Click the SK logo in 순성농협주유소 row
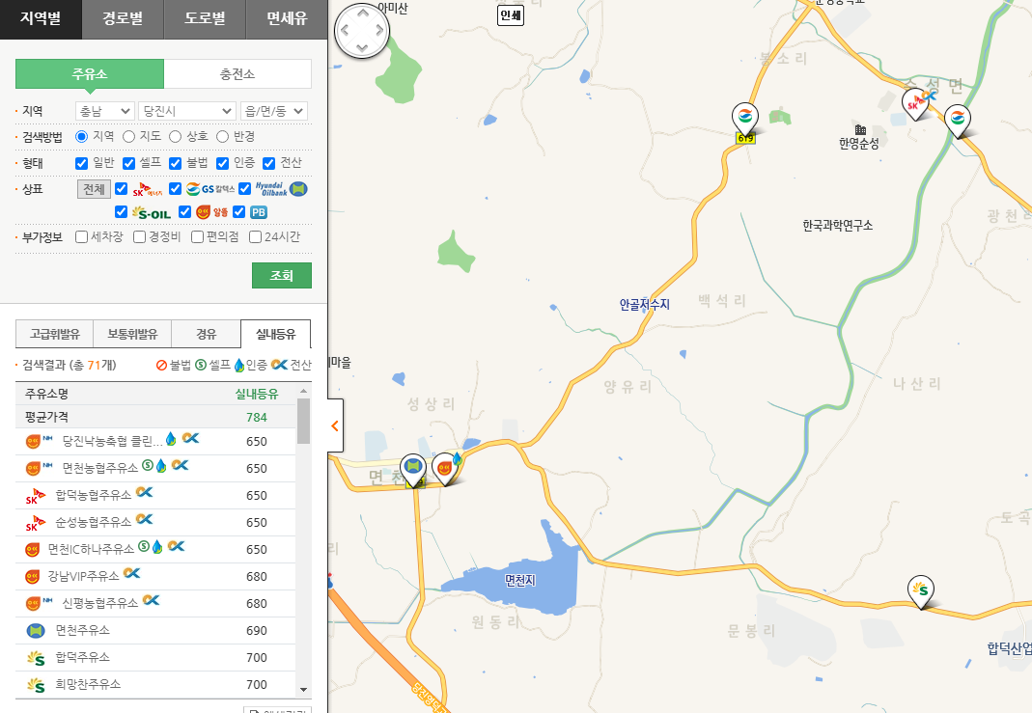Screen dimensions: 1032x713 tap(35, 523)
